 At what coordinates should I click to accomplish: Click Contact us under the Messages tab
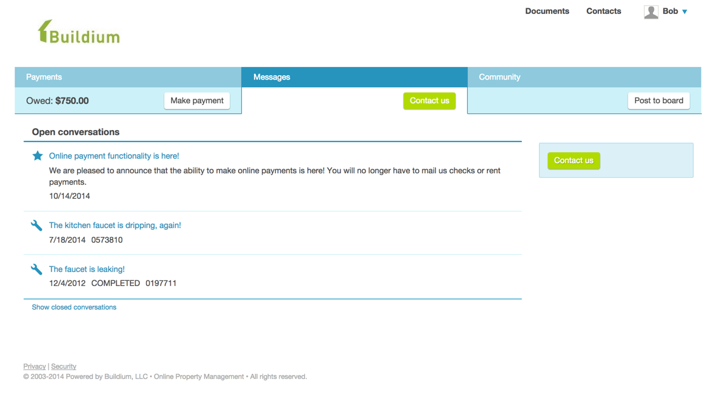pos(429,101)
